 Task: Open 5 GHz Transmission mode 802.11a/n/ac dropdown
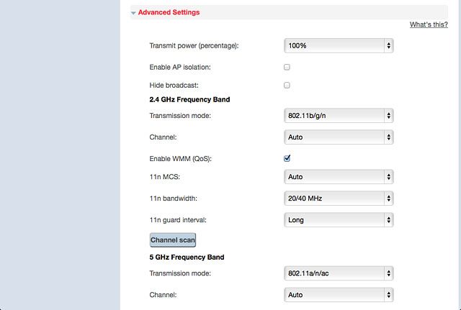[x=339, y=273]
